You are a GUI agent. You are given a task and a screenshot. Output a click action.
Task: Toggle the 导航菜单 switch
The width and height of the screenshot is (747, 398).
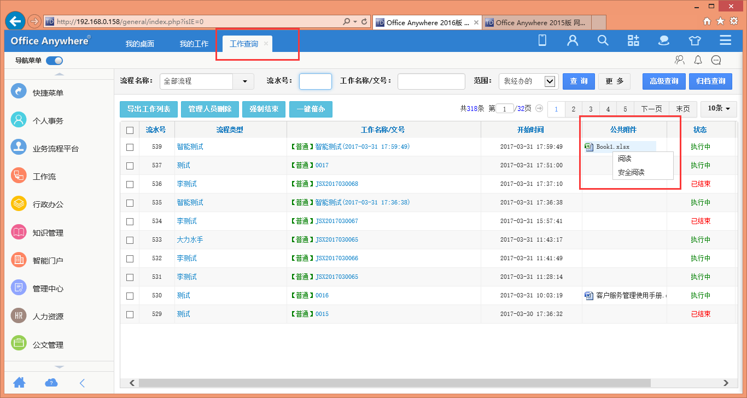point(55,61)
